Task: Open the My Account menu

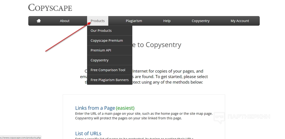Action: coord(240,21)
